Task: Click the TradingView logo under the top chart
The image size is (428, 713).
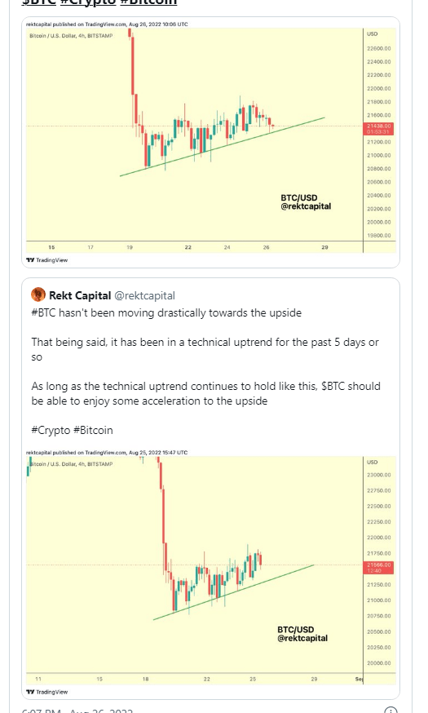Action: tap(46, 260)
